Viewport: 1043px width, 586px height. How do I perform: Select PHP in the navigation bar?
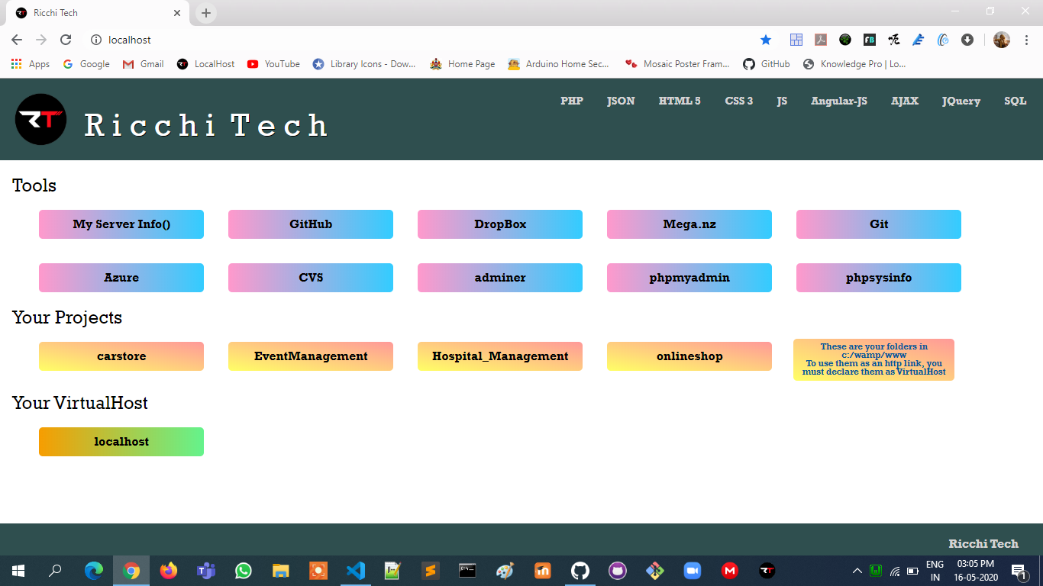pyautogui.click(x=572, y=101)
